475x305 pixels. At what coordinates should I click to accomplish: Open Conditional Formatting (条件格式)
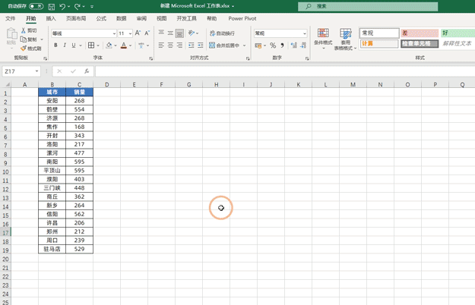323,39
